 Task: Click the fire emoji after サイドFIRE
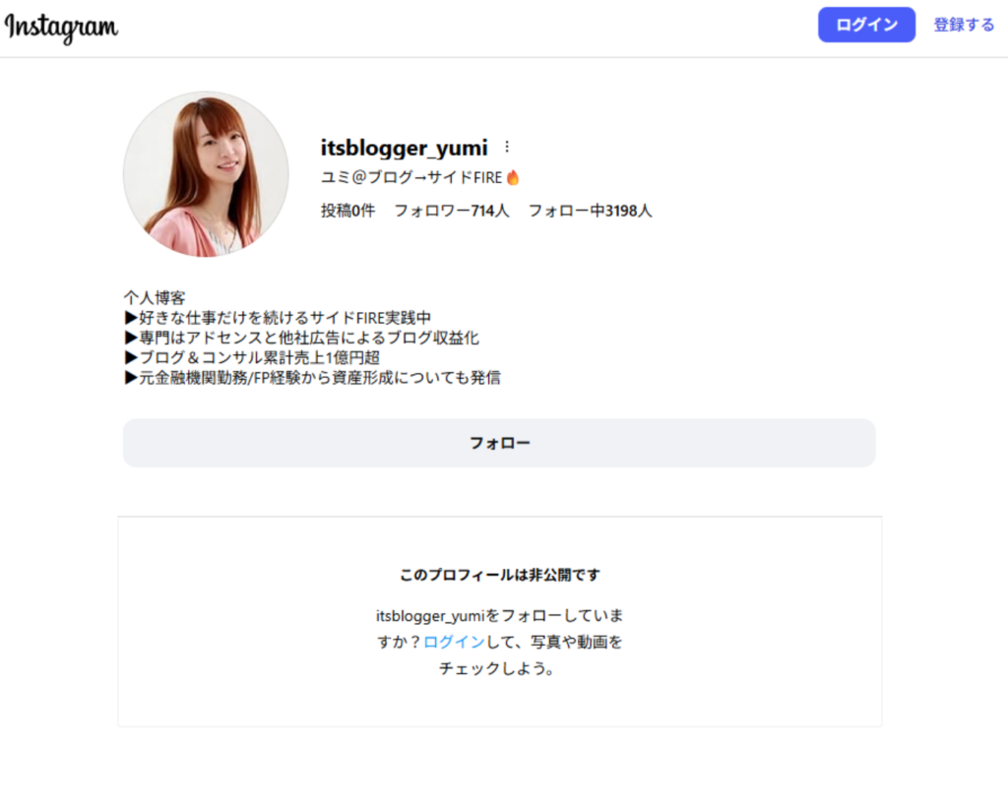pos(513,178)
